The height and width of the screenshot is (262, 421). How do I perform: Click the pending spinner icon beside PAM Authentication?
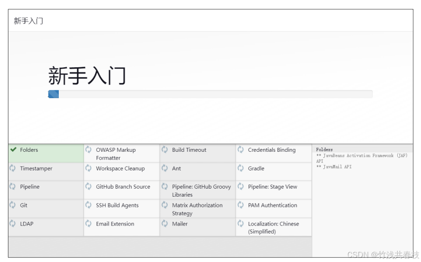[240, 205]
